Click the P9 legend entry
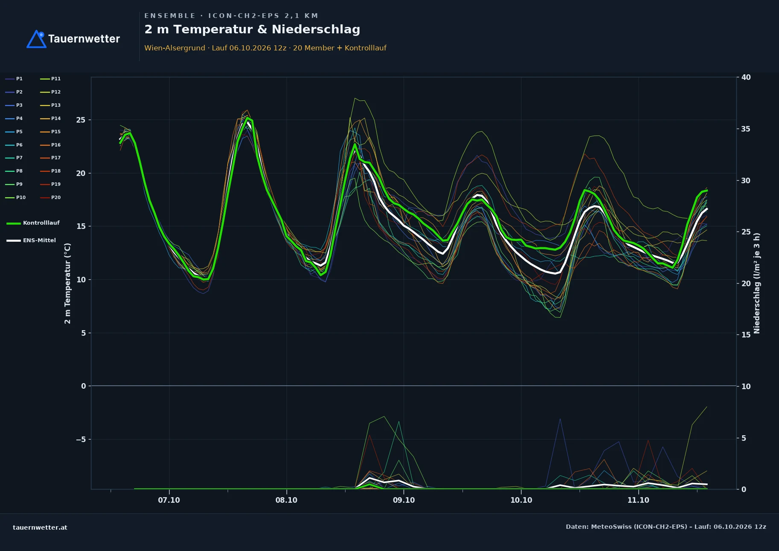 click(14, 184)
